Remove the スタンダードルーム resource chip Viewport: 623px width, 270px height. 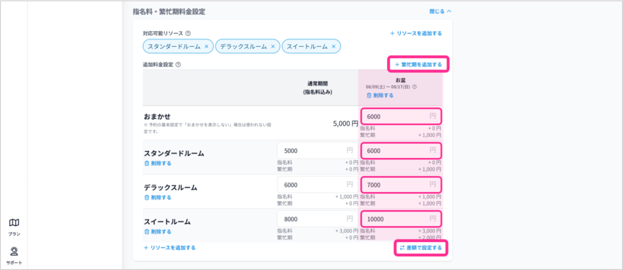coord(206,46)
